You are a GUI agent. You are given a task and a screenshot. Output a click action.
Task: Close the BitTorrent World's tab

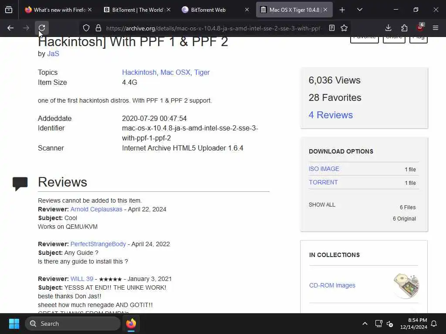(x=169, y=10)
